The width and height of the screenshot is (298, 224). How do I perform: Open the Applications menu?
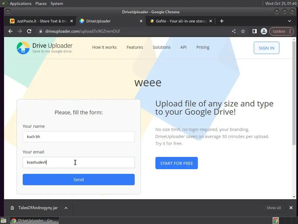pos(21,3)
